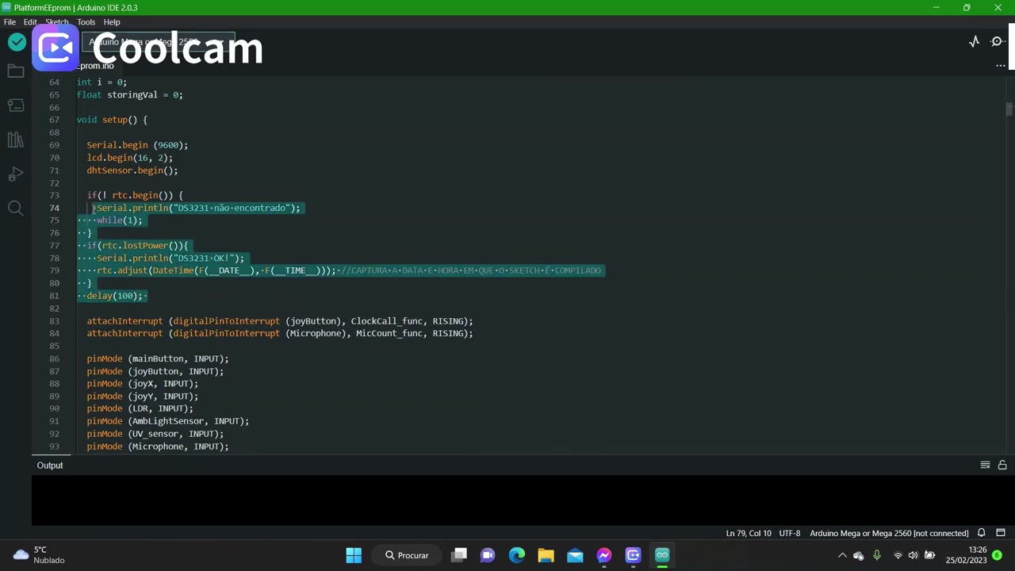This screenshot has height=571, width=1015.
Task: Click 'pinMode (UV_sensor, INPUT);' line
Action: pyautogui.click(x=155, y=434)
